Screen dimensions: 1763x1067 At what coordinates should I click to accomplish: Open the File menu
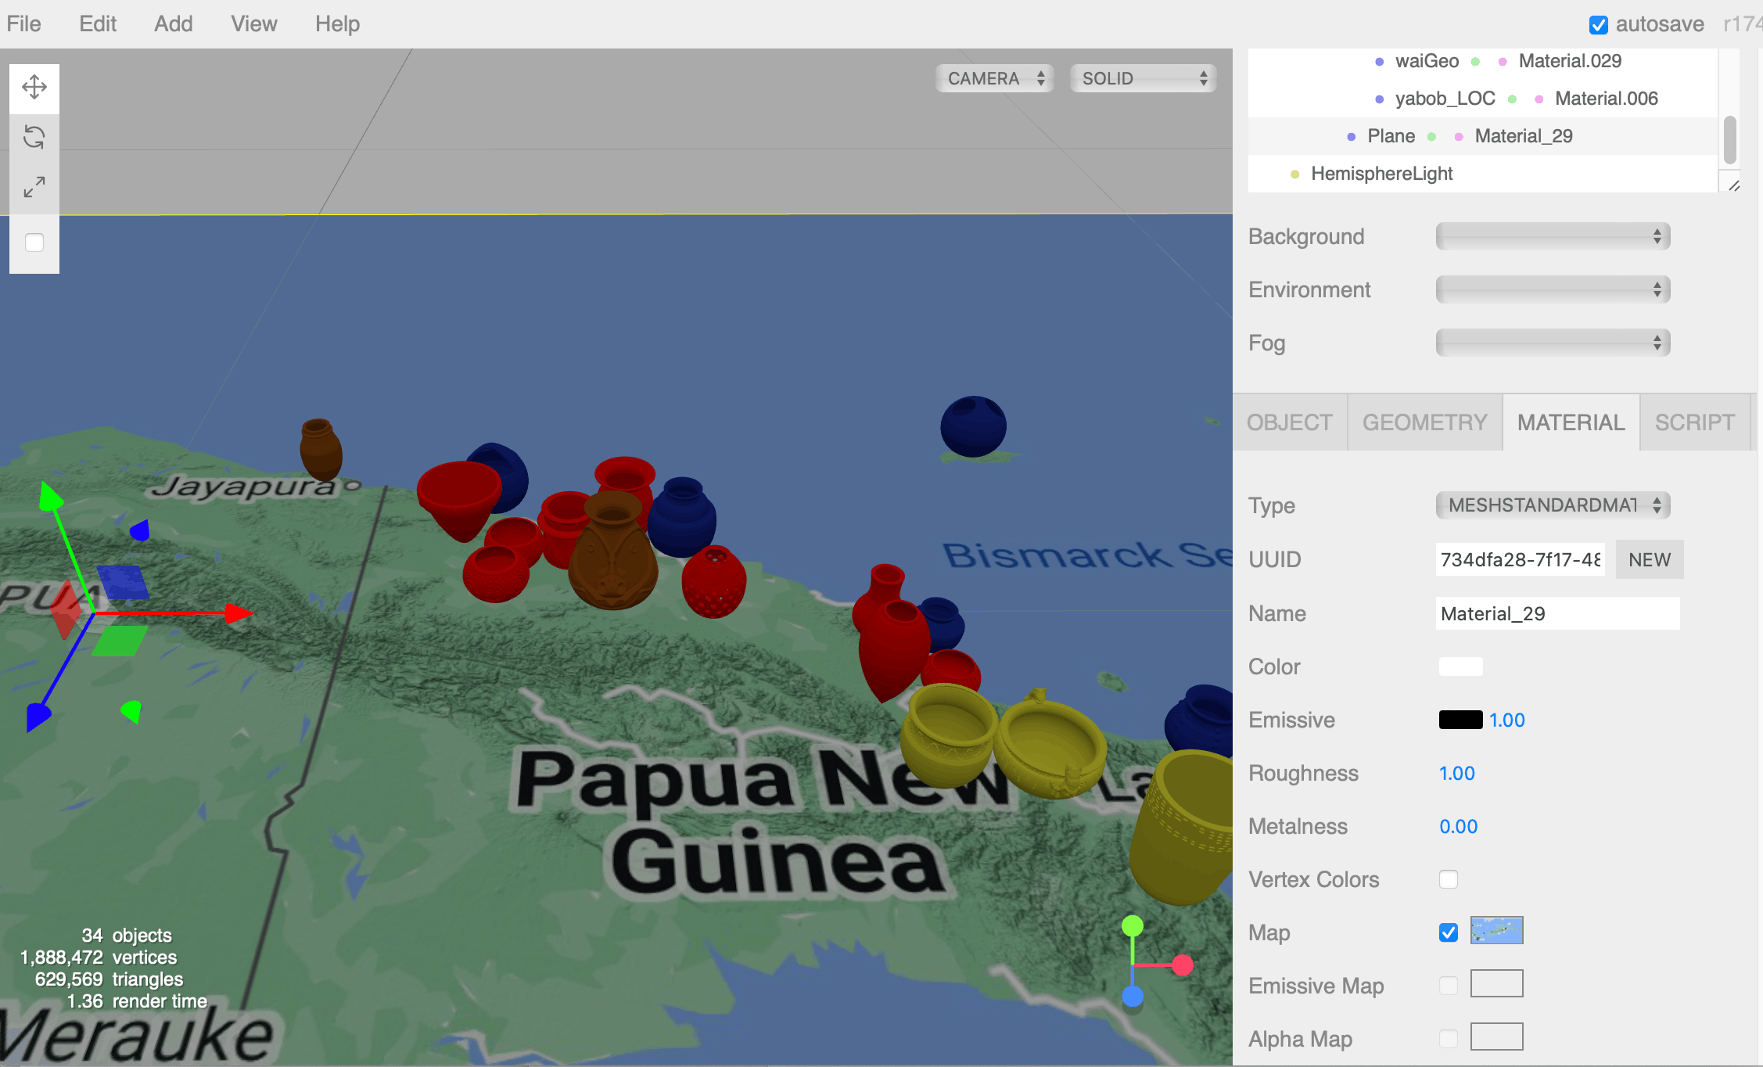(x=23, y=23)
